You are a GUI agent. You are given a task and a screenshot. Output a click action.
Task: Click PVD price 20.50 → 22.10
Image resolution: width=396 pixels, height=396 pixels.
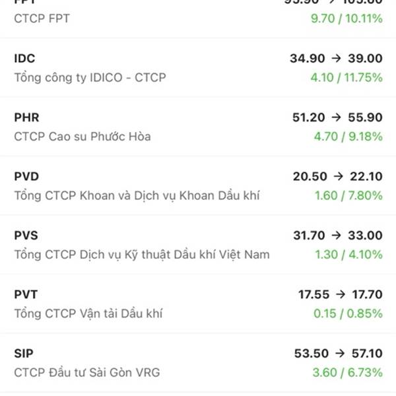tap(337, 176)
